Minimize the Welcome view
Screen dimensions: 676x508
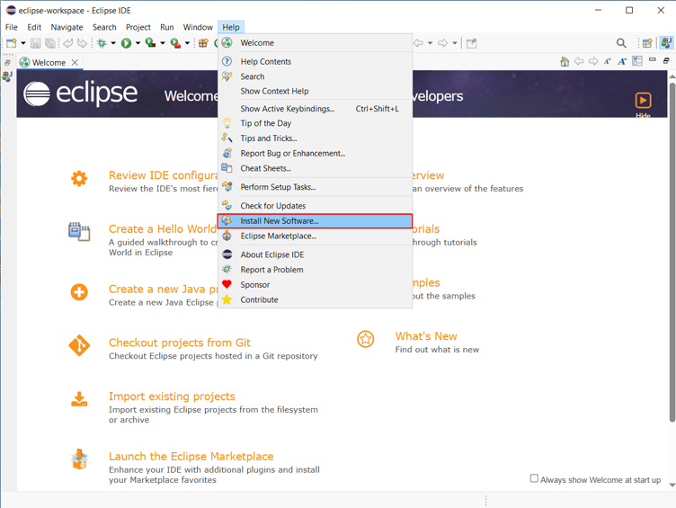(653, 60)
